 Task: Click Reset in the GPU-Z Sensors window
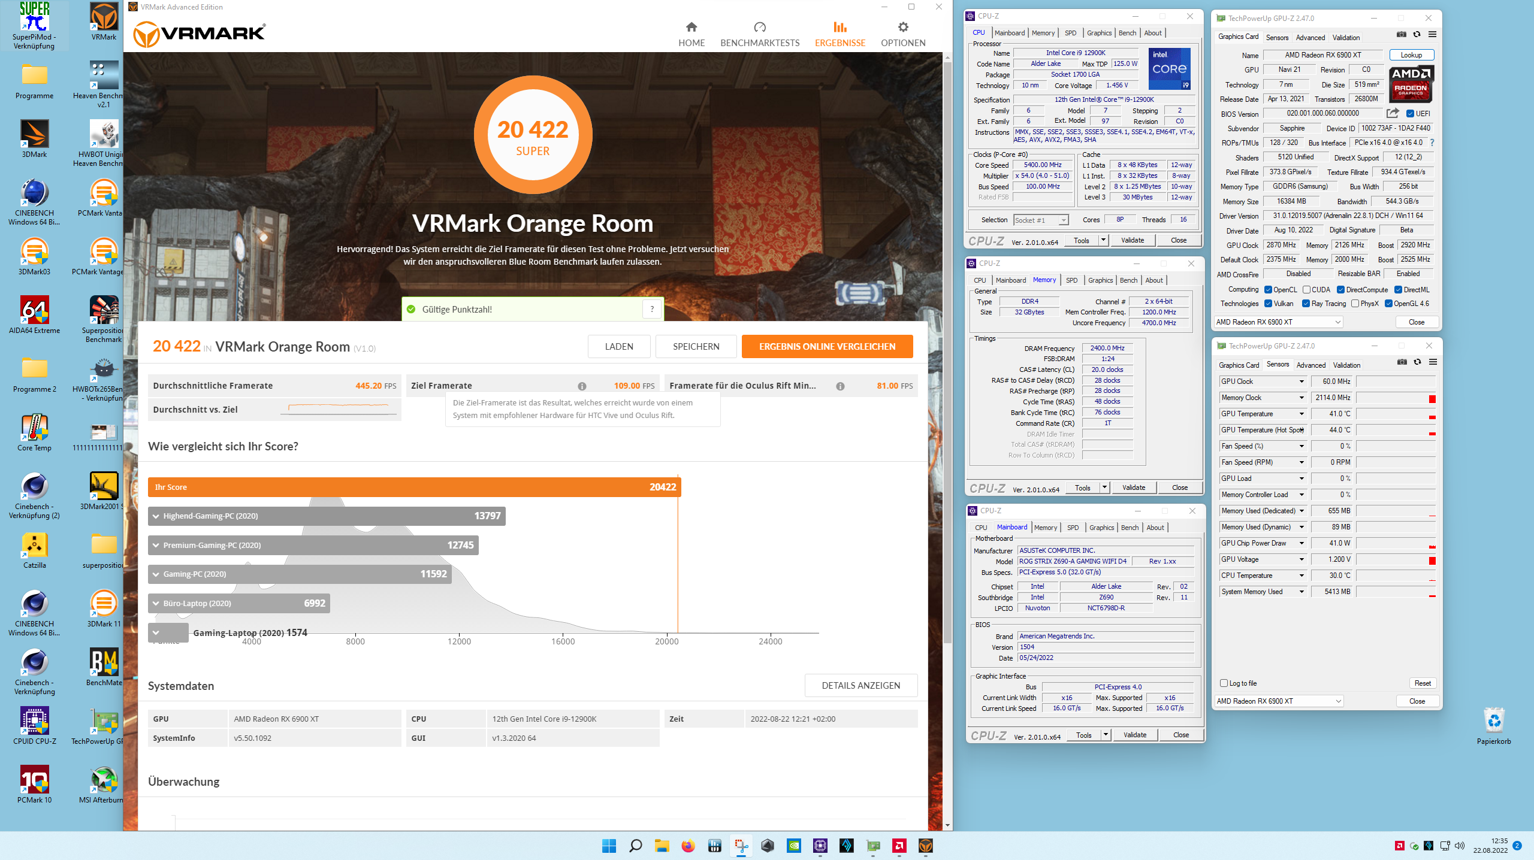click(x=1423, y=683)
